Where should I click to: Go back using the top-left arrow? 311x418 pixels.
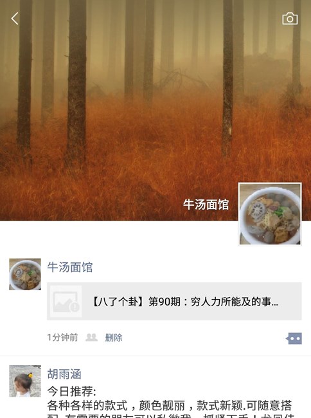point(15,19)
